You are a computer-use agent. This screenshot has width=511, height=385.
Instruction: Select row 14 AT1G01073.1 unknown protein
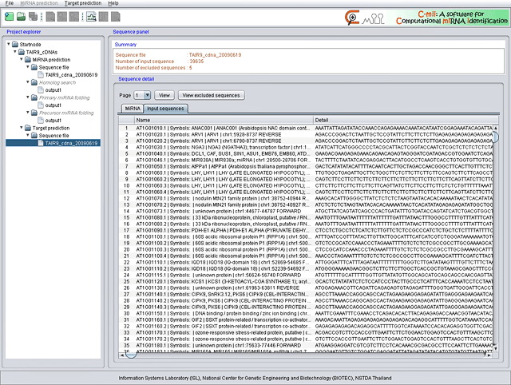coord(306,211)
